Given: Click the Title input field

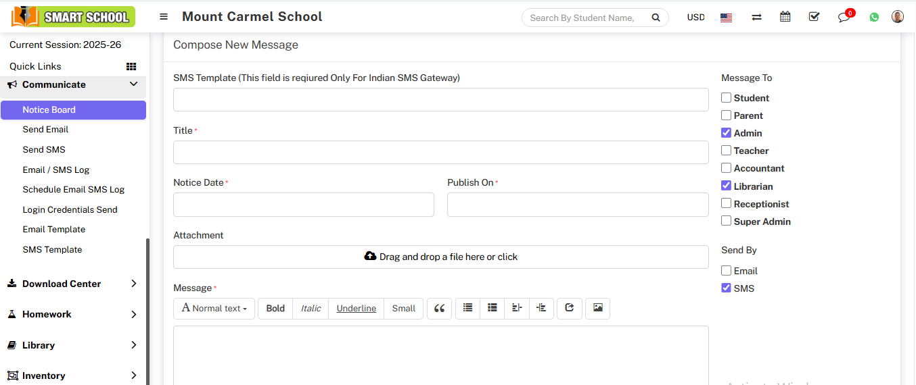Looking at the screenshot, I should click(x=440, y=153).
